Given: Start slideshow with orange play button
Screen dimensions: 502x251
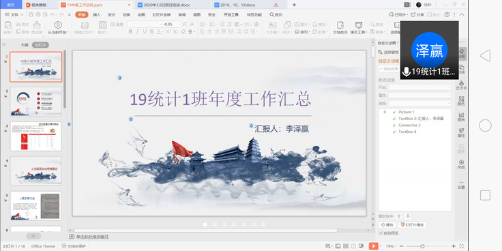Looking at the screenshot, I should (373, 246).
